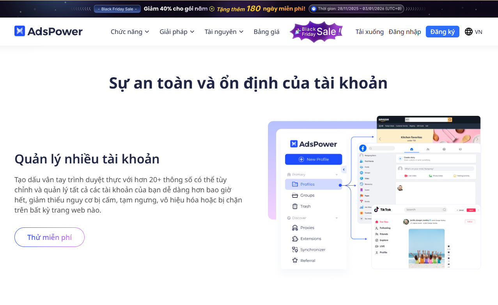Open the Giải pháp dropdown
This screenshot has width=498, height=305.
pos(177,32)
